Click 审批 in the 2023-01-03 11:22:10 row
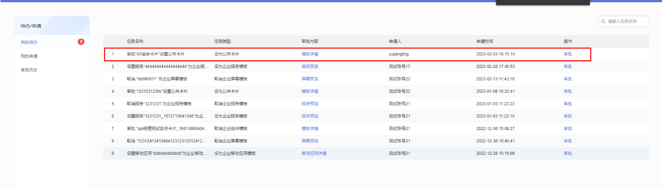Screen dimensions: 662x189 click(568, 116)
